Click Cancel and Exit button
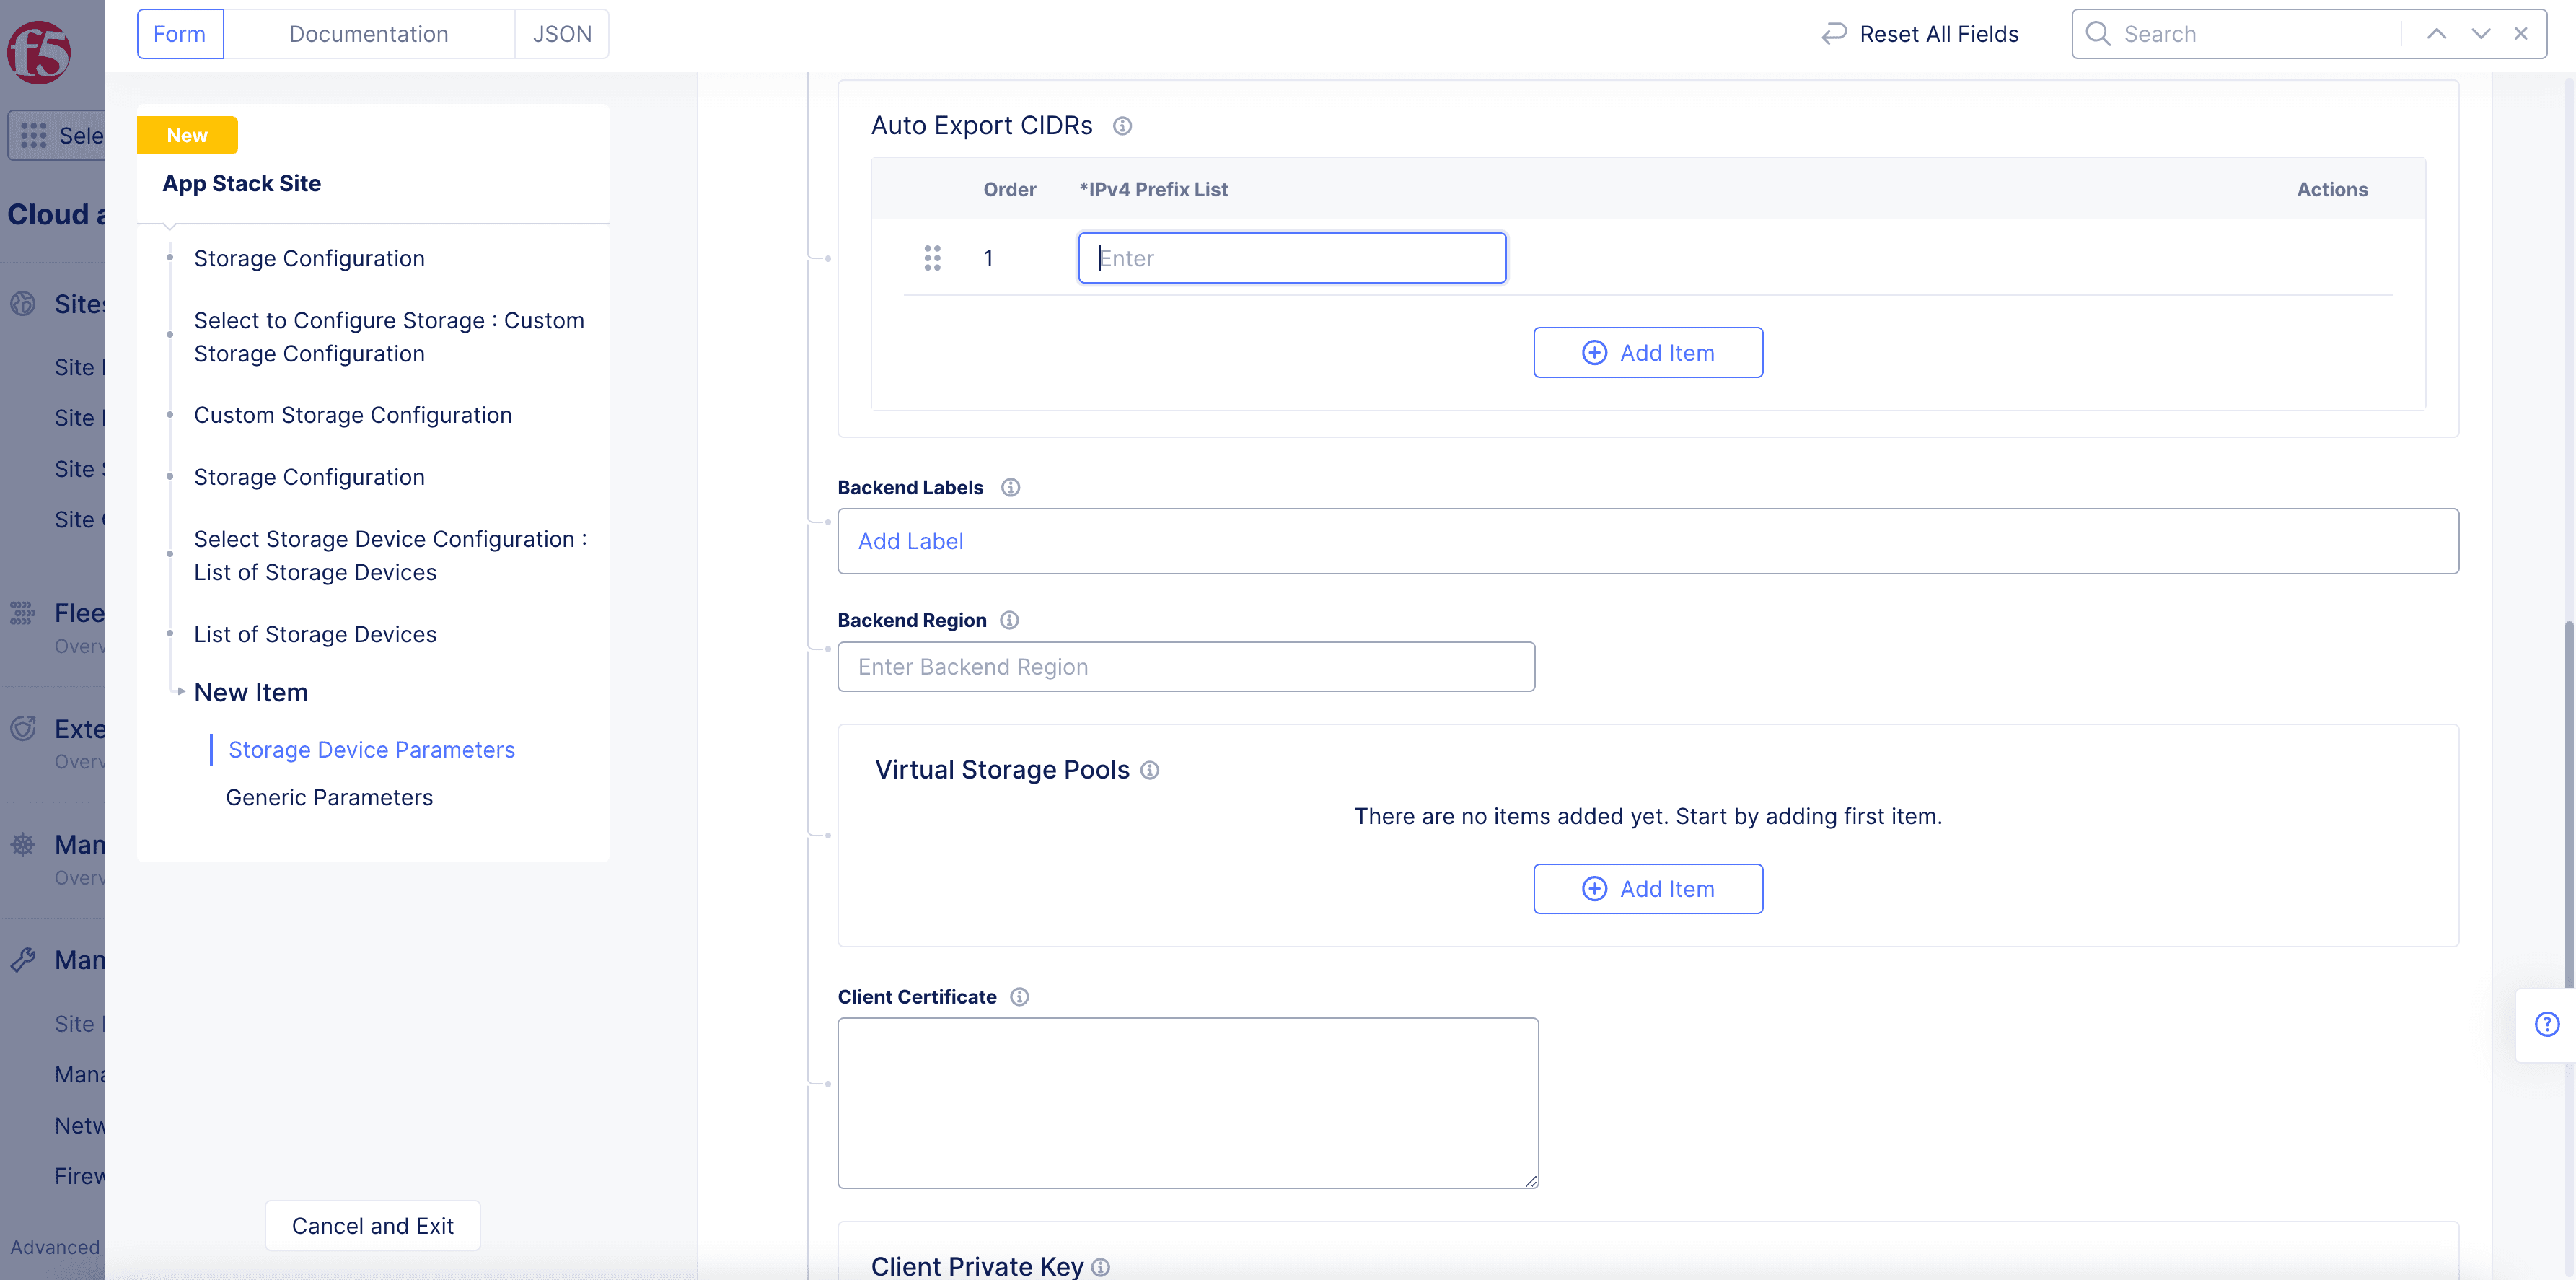Viewport: 2576px width, 1280px height. 372,1226
